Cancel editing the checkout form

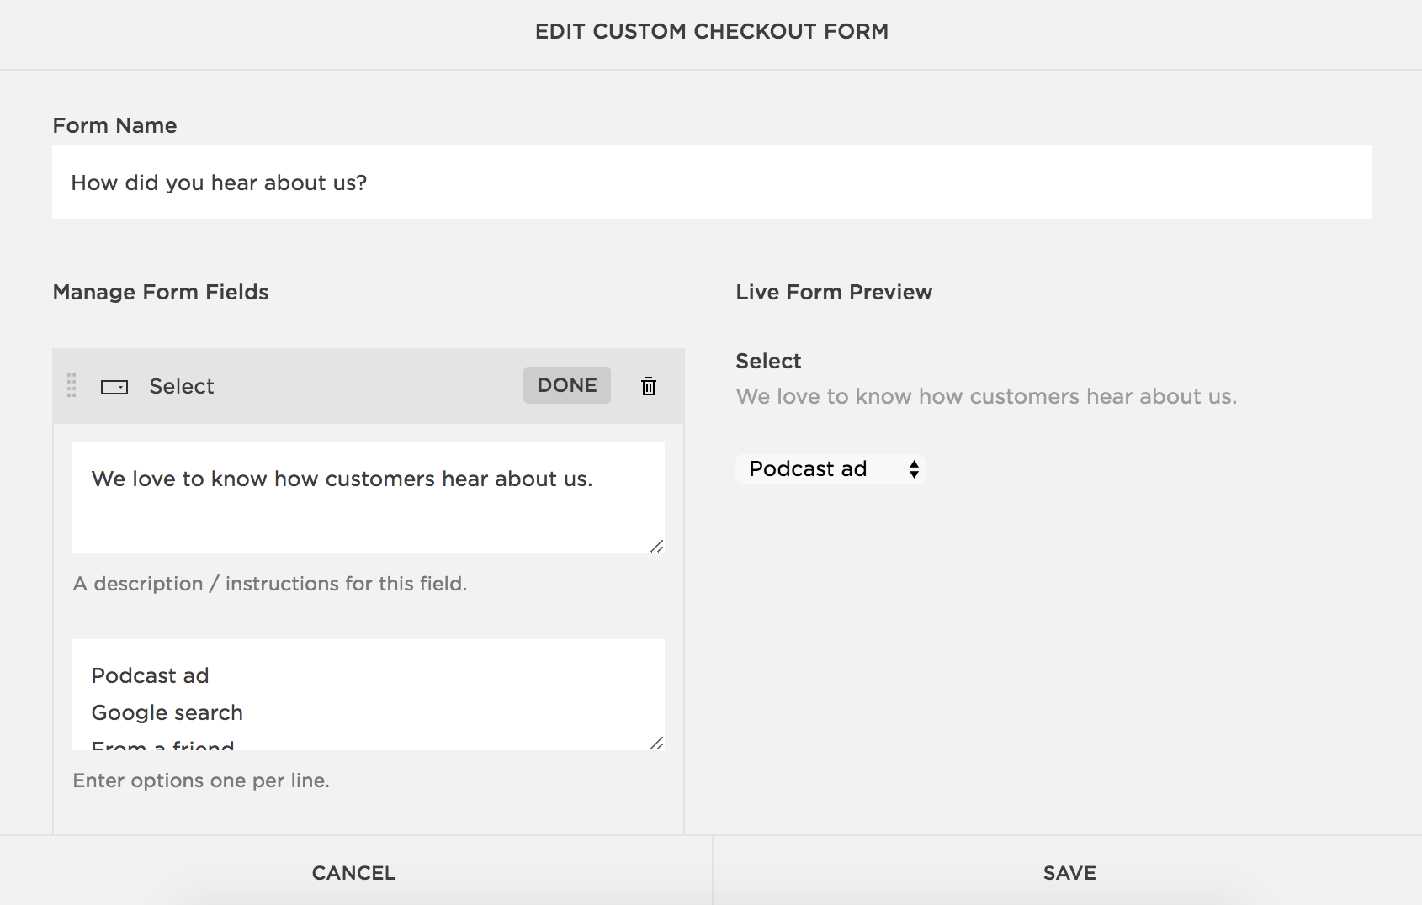353,873
